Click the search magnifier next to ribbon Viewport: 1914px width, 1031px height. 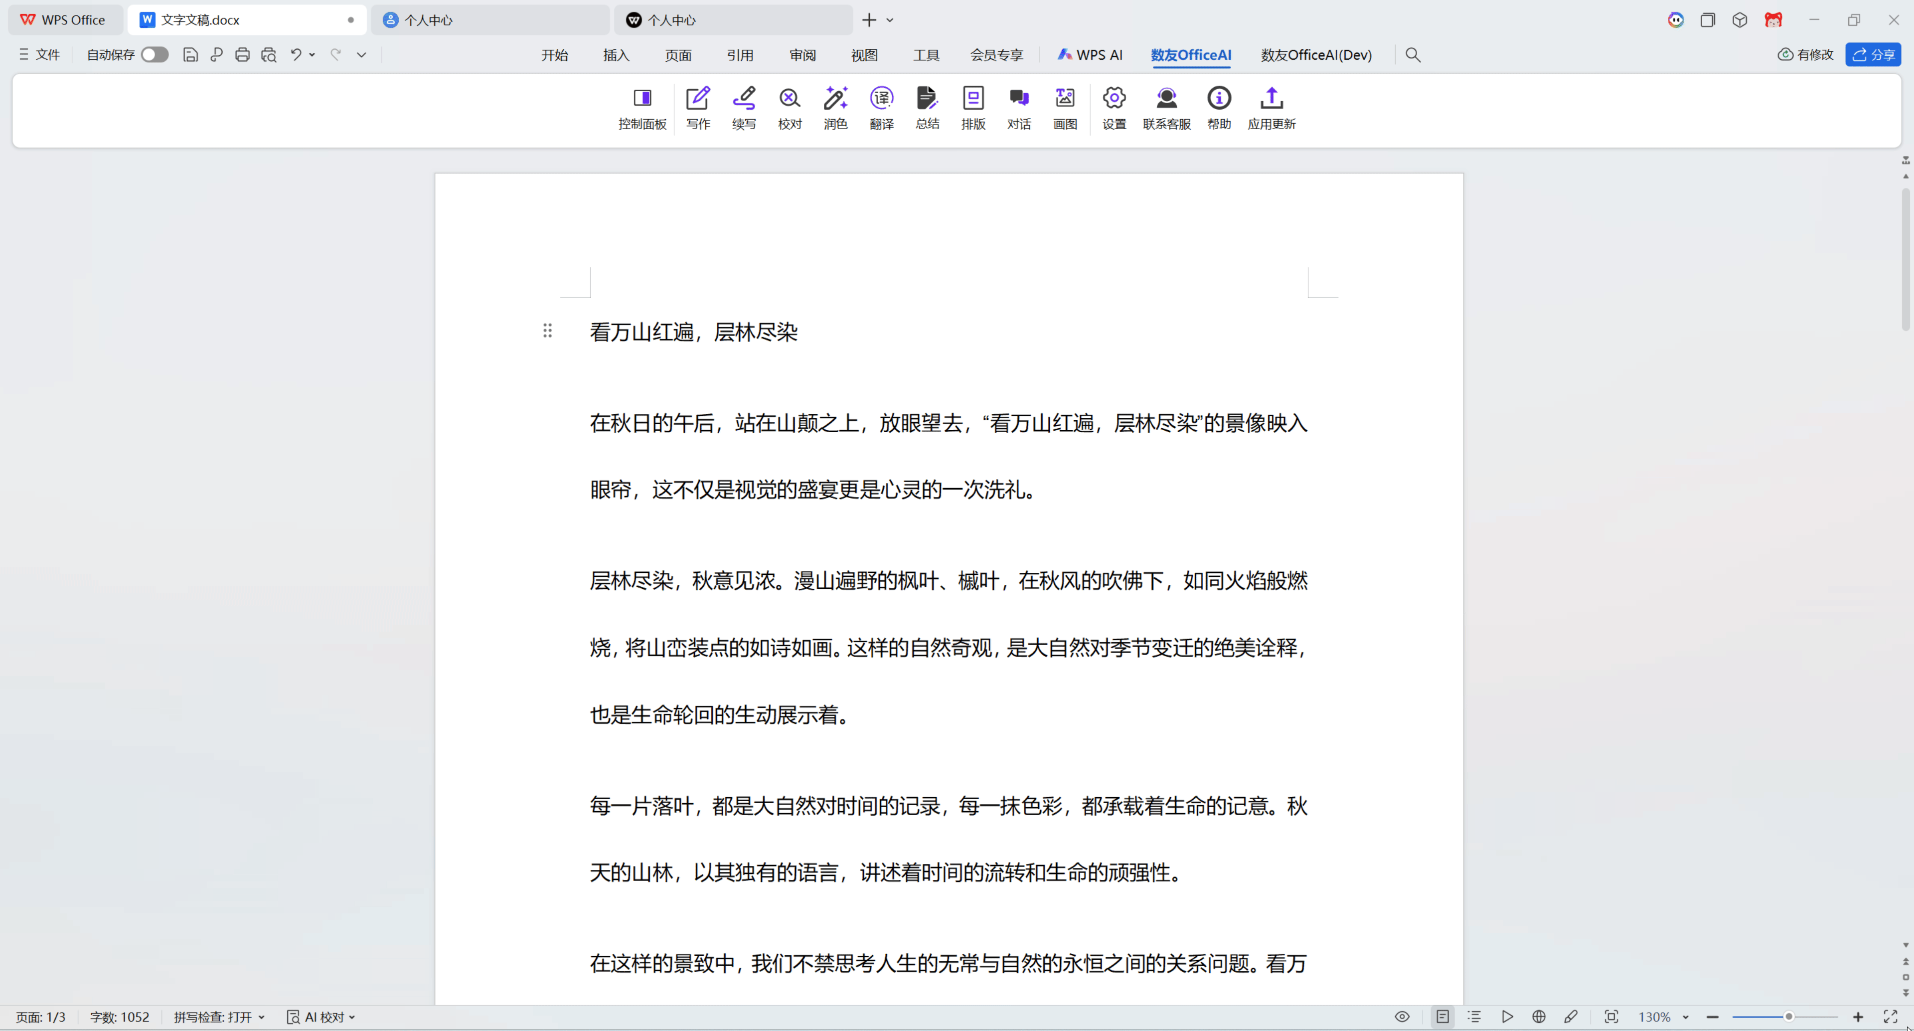coord(1413,54)
